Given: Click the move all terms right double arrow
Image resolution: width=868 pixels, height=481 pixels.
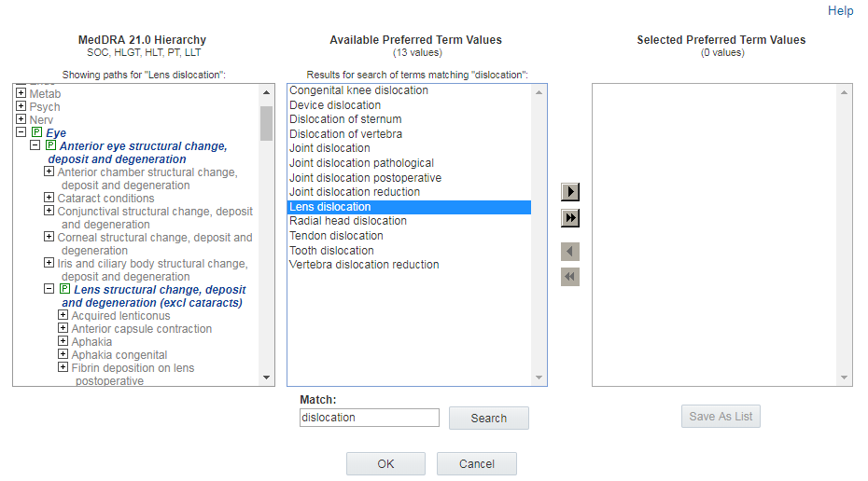Looking at the screenshot, I should [570, 218].
